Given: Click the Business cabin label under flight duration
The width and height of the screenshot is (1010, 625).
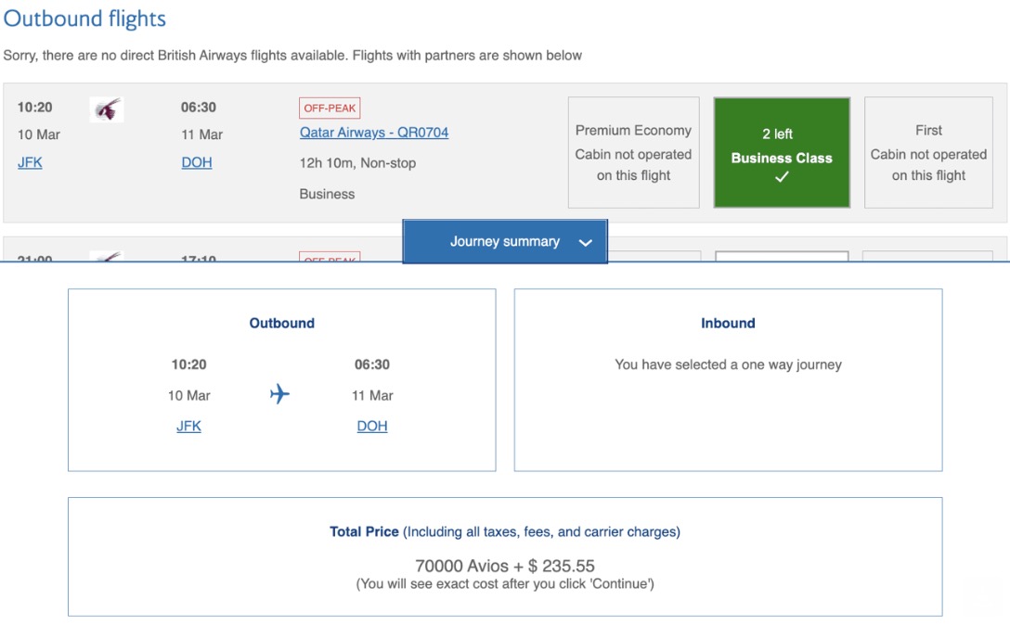Looking at the screenshot, I should point(327,195).
